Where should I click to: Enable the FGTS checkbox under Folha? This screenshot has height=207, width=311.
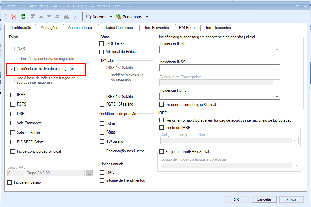pos(13,104)
